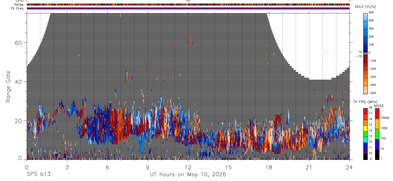Click "UT hours on May 10, 2026" axis title
Screen dimensions: 393x181
click(188, 174)
